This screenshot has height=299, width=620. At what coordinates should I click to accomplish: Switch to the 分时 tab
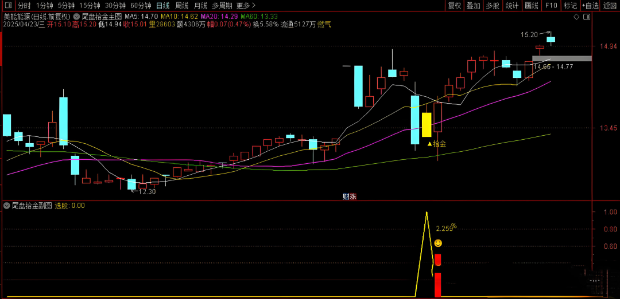click(24, 6)
